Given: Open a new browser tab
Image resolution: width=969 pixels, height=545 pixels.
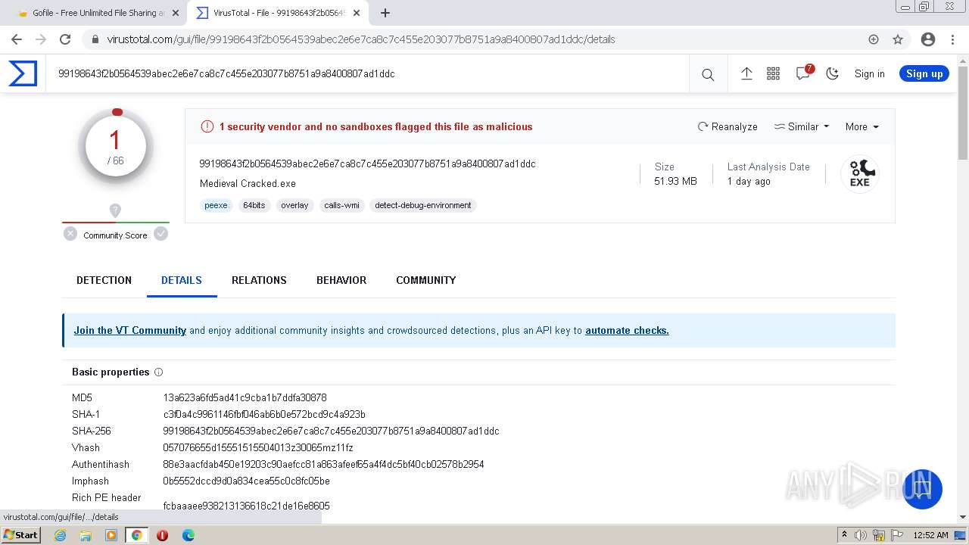Looking at the screenshot, I should [385, 13].
